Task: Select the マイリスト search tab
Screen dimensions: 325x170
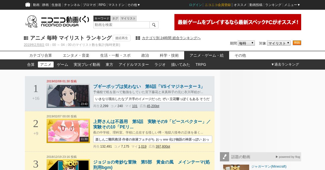Action: point(128,18)
